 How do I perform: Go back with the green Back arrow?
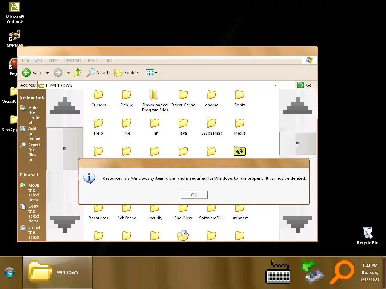(x=32, y=73)
